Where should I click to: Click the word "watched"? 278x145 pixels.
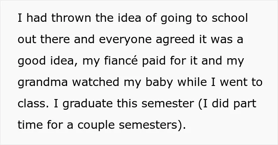(96, 82)
